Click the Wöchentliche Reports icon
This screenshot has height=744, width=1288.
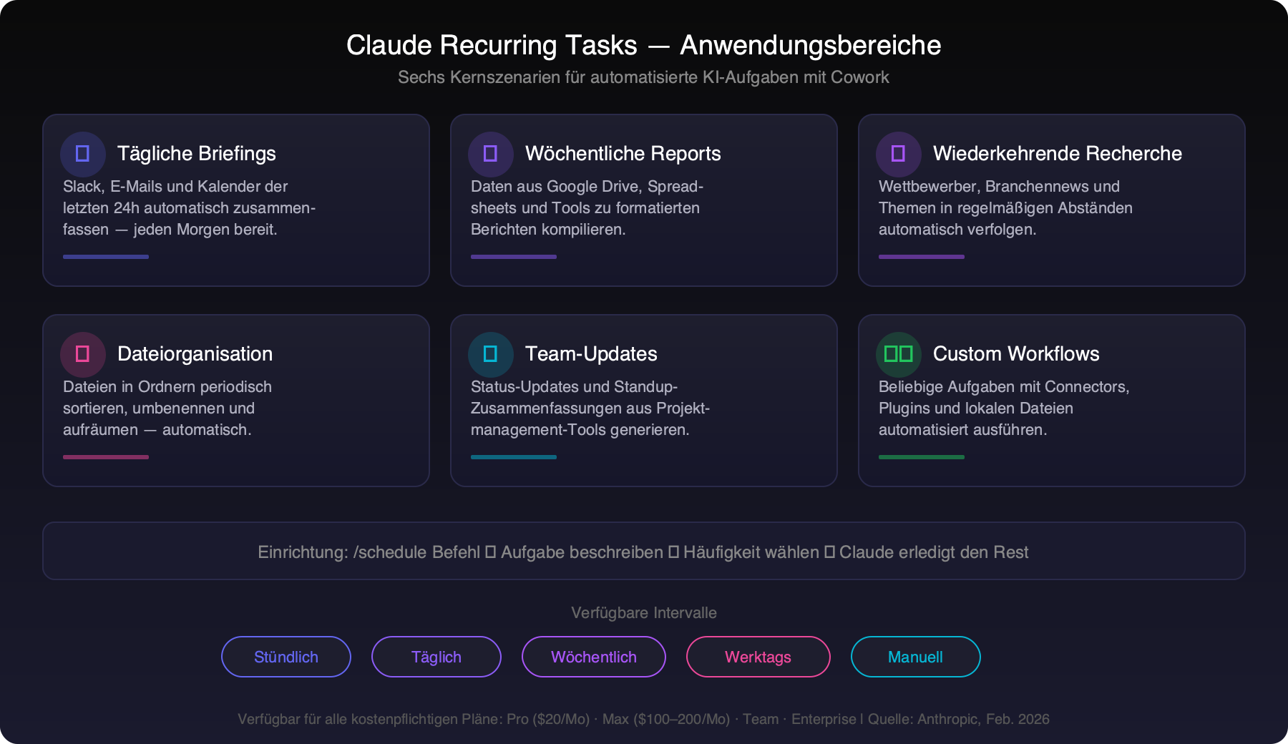pyautogui.click(x=490, y=153)
